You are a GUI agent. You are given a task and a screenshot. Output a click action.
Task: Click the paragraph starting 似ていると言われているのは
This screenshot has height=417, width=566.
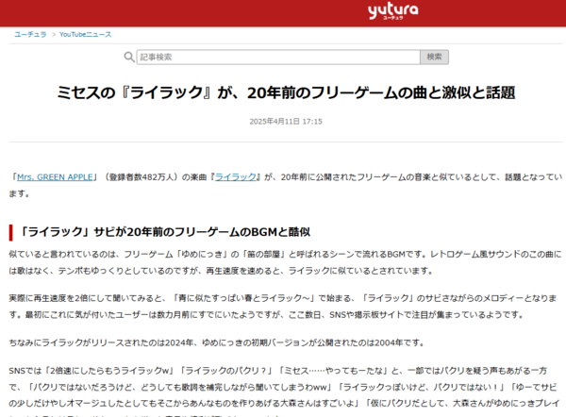[285, 262]
